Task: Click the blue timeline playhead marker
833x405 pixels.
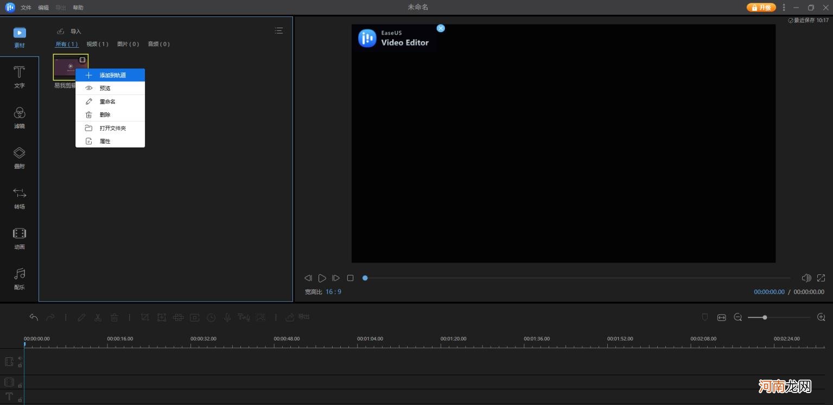Action: [x=24, y=344]
